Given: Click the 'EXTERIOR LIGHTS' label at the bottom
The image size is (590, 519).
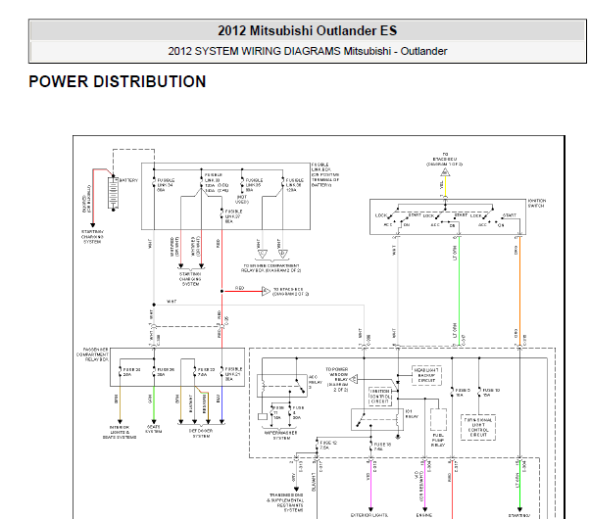Looking at the screenshot, I should pos(369,515).
